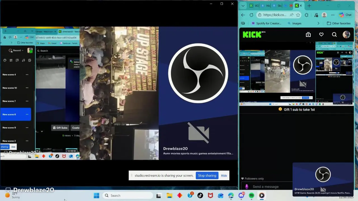Viewport: 358px width, 201px height.
Task: Select New scene 9 in scene list
Action: coord(9,128)
